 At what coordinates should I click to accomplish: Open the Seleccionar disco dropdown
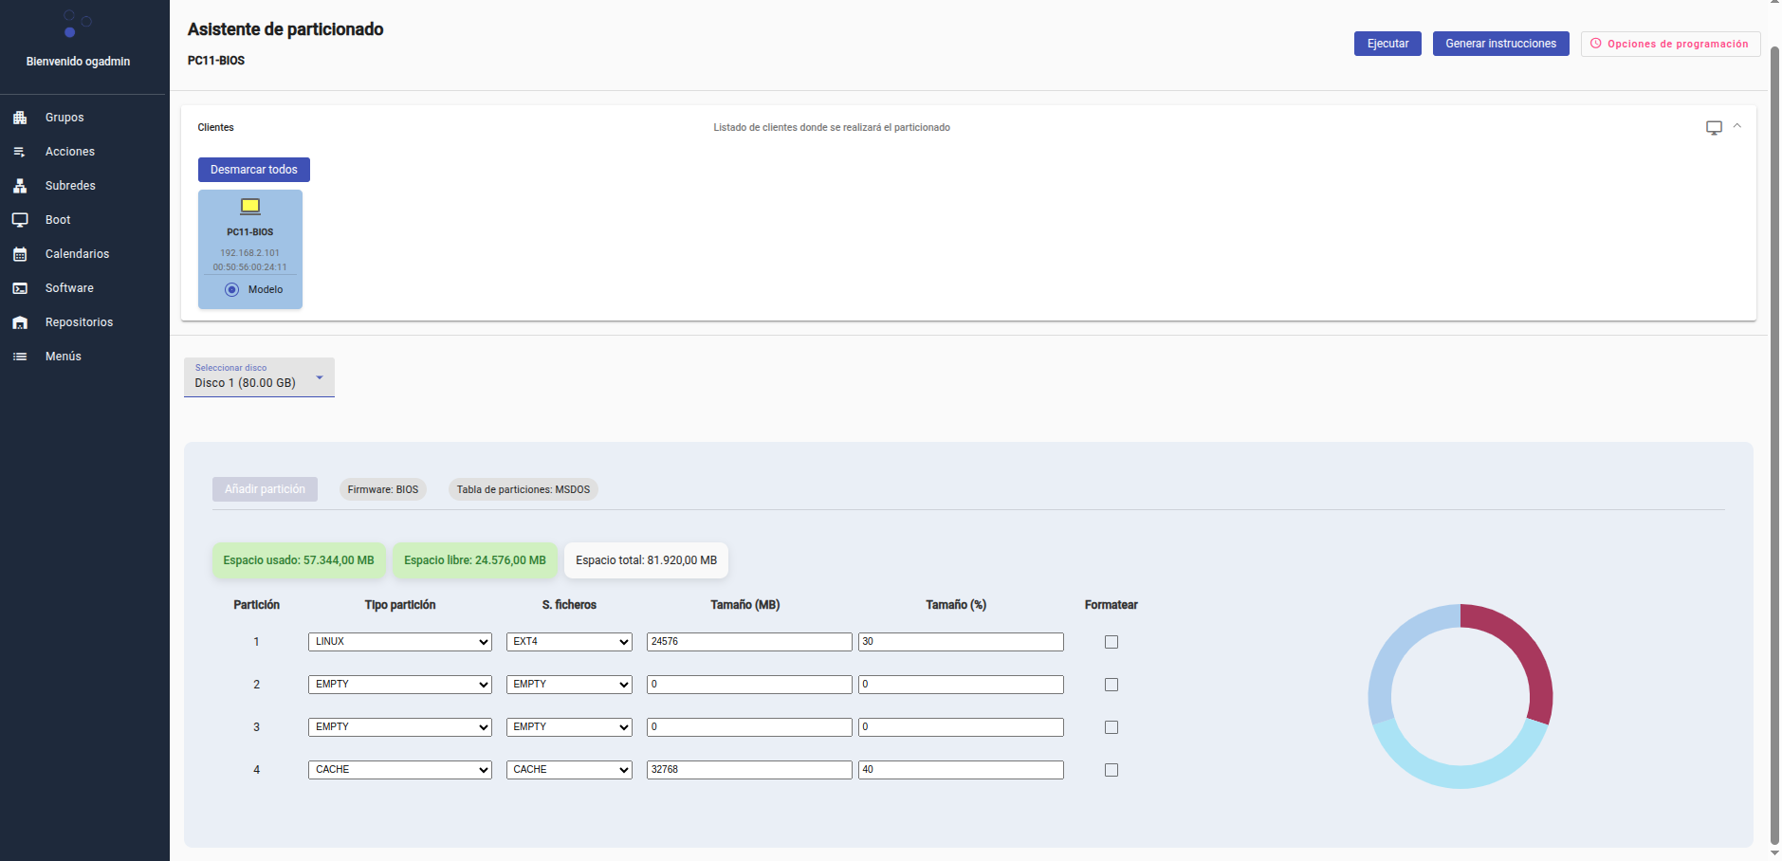pos(259,377)
